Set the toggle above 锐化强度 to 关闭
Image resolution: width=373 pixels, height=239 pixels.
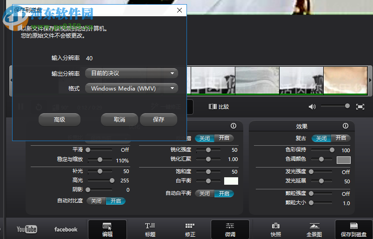(x=205, y=138)
